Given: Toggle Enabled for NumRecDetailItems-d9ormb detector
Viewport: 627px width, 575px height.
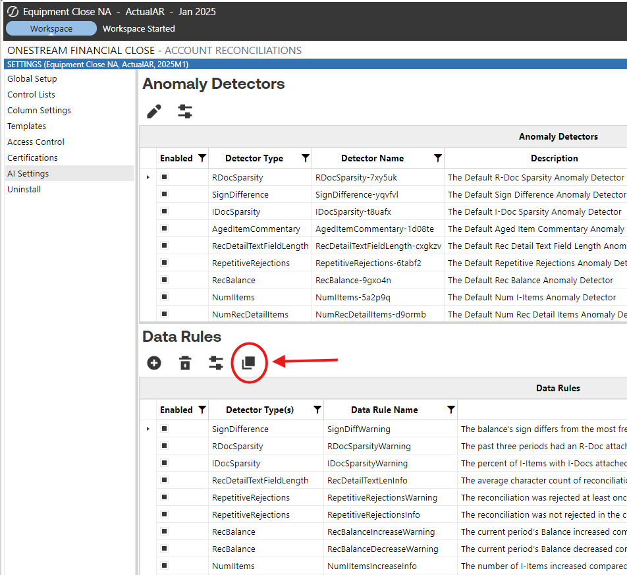Looking at the screenshot, I should (164, 314).
